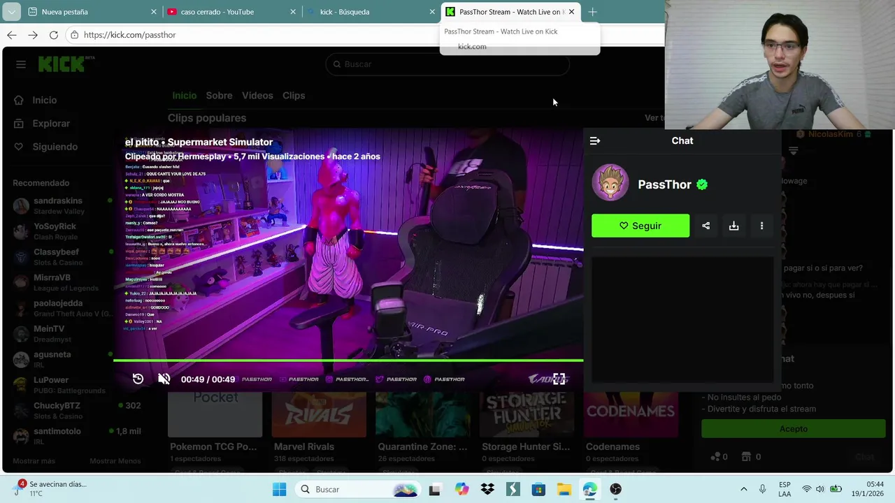
Task: Enter fullscreen on the clip player
Action: tap(559, 379)
